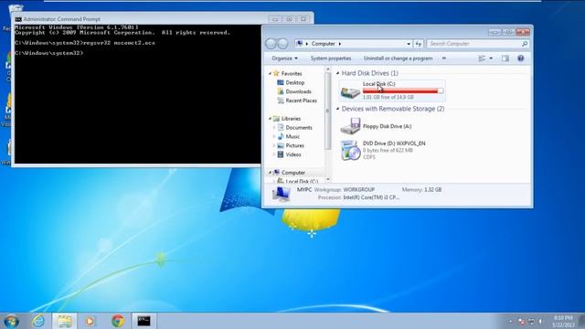Collapse Libraries in navigation pane

(x=270, y=119)
